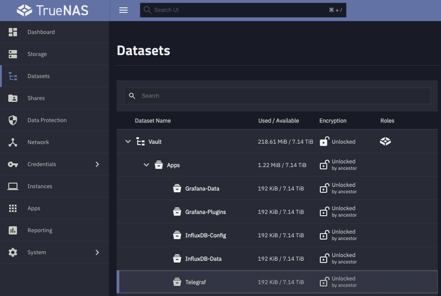Click InfluxDB-Data unlocked padlock icon

pyautogui.click(x=324, y=259)
